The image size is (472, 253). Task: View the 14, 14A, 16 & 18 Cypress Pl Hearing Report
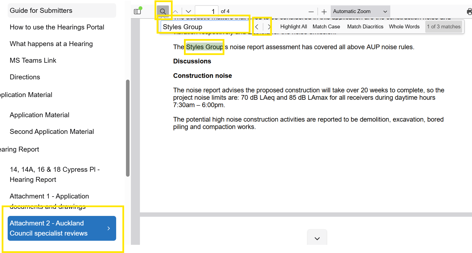[55, 174]
